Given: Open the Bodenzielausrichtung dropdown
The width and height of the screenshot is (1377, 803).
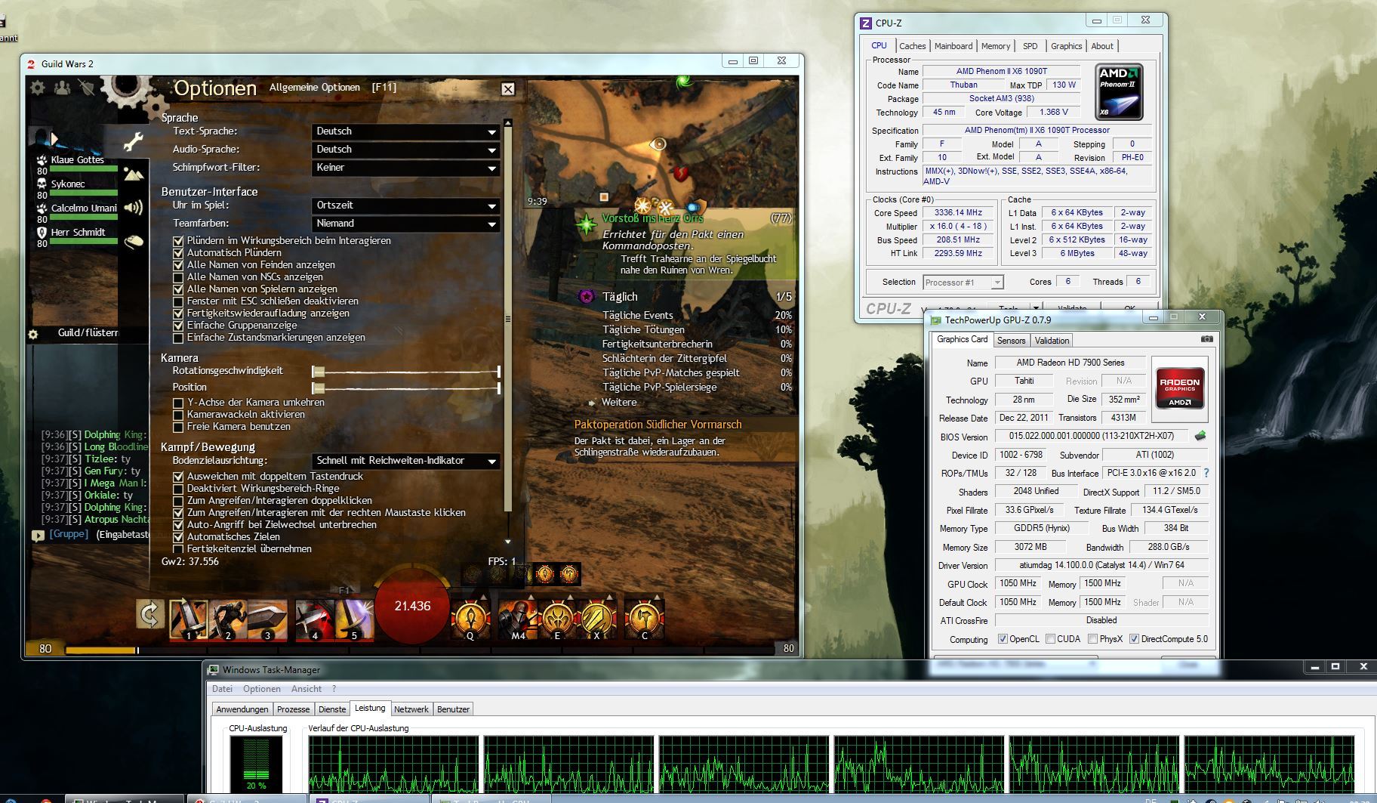Looking at the screenshot, I should tap(406, 461).
